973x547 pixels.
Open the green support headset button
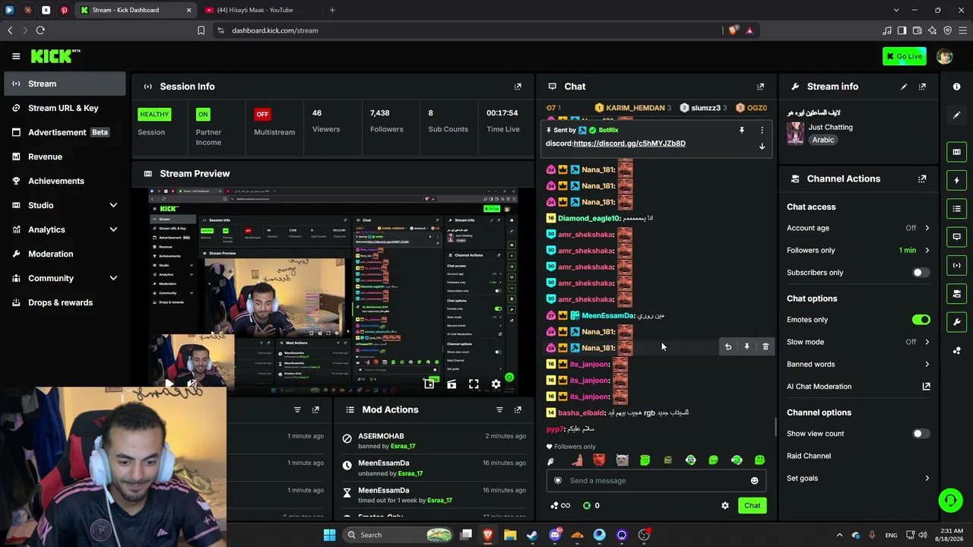950,500
